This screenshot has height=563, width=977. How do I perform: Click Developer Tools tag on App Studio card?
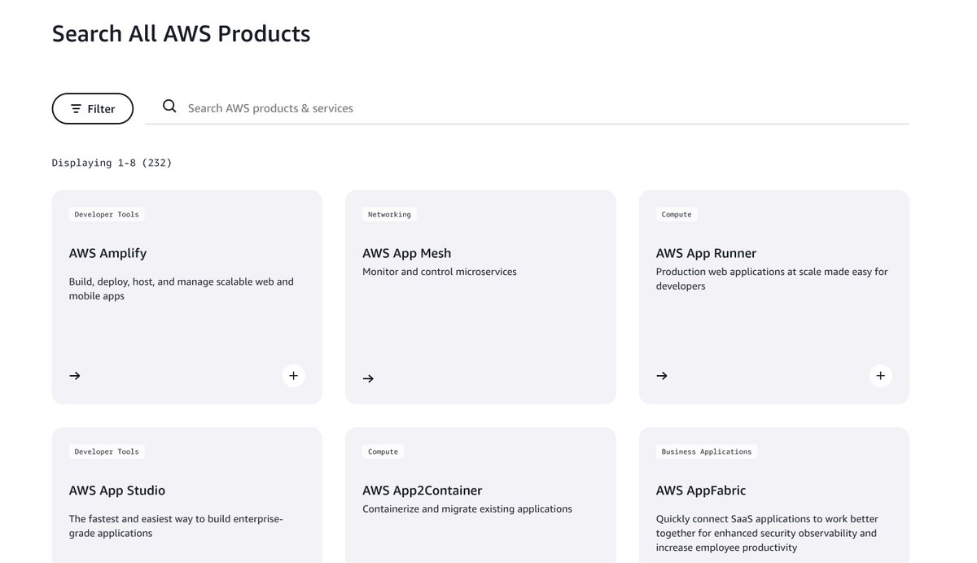point(107,452)
